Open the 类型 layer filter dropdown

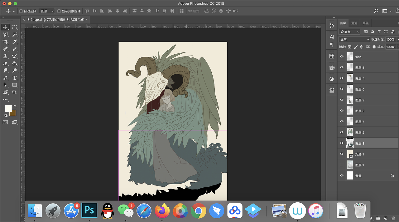[349, 32]
